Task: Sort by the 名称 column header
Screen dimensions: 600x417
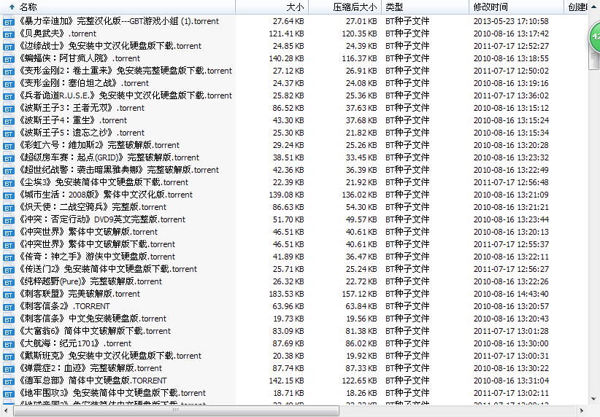Action: tap(118, 7)
